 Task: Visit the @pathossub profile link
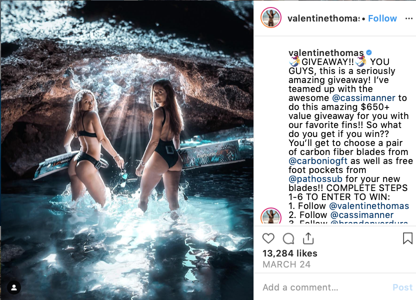tap(315, 179)
